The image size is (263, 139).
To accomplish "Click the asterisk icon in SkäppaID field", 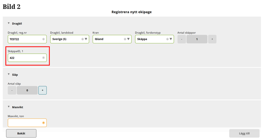I will coord(43,58).
